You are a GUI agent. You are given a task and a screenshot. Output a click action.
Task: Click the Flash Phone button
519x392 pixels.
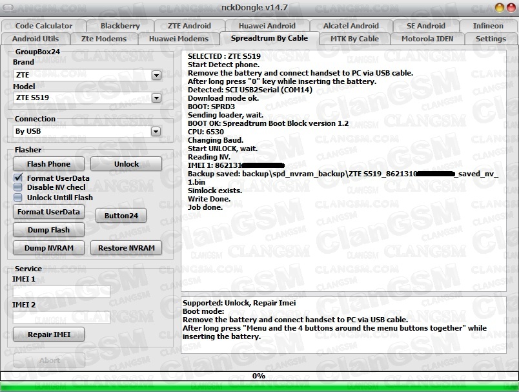pyautogui.click(x=48, y=164)
